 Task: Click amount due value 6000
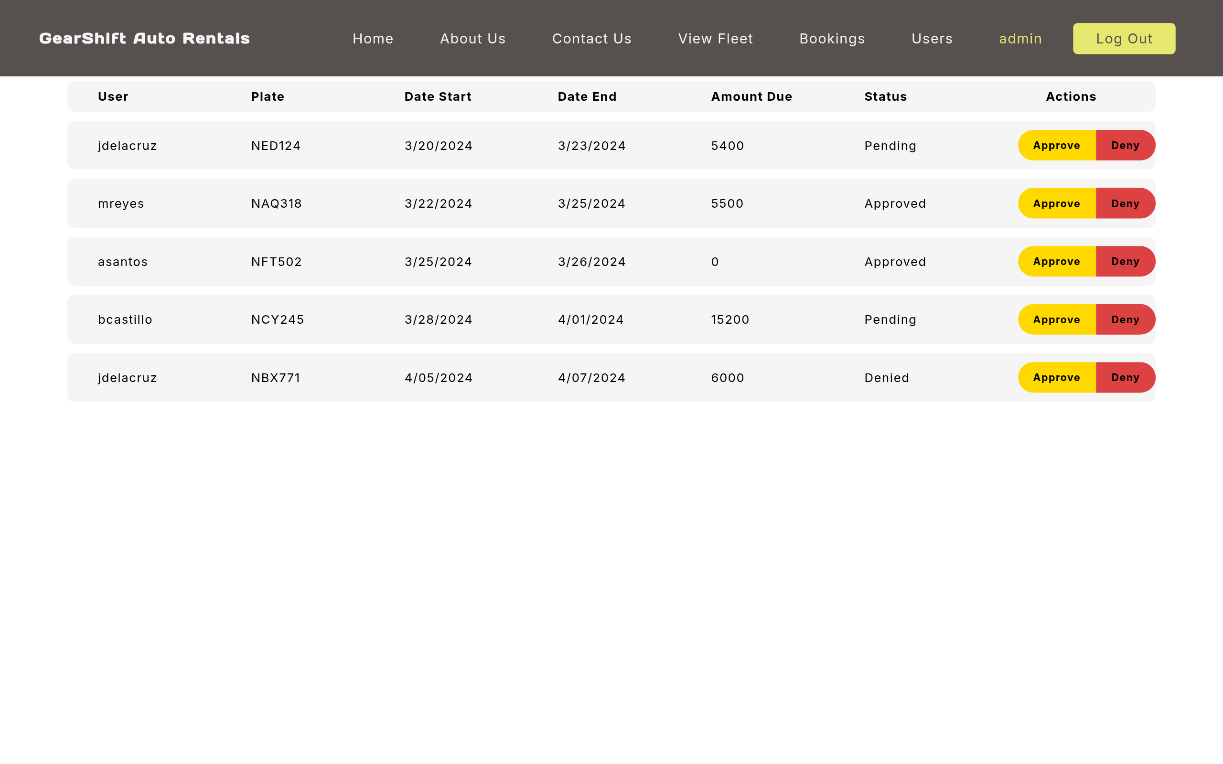[728, 377]
